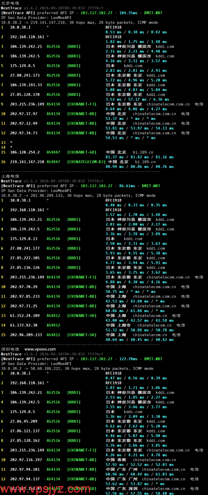Select hop IP 106.120.254.2

[25, 152]
